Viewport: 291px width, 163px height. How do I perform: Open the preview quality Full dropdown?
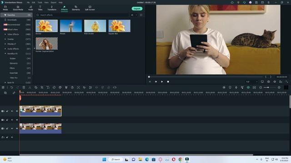click(252, 81)
